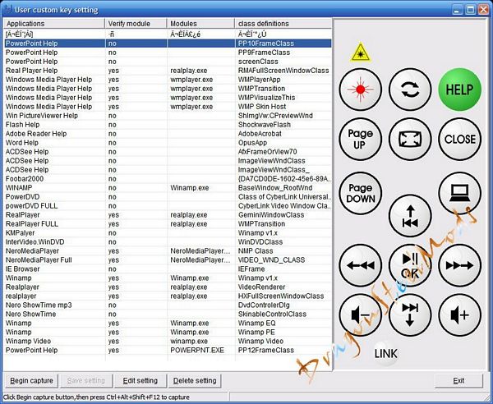This screenshot has height=404, width=493.
Task: Select the IE Browser list entry
Action: point(23,268)
